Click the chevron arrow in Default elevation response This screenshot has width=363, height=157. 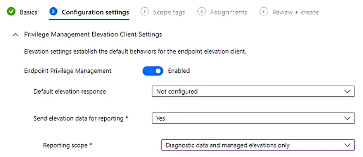347,91
